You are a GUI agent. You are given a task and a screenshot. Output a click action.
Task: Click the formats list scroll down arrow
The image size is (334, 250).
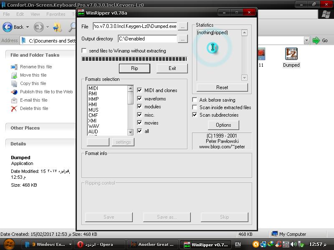(x=130, y=132)
